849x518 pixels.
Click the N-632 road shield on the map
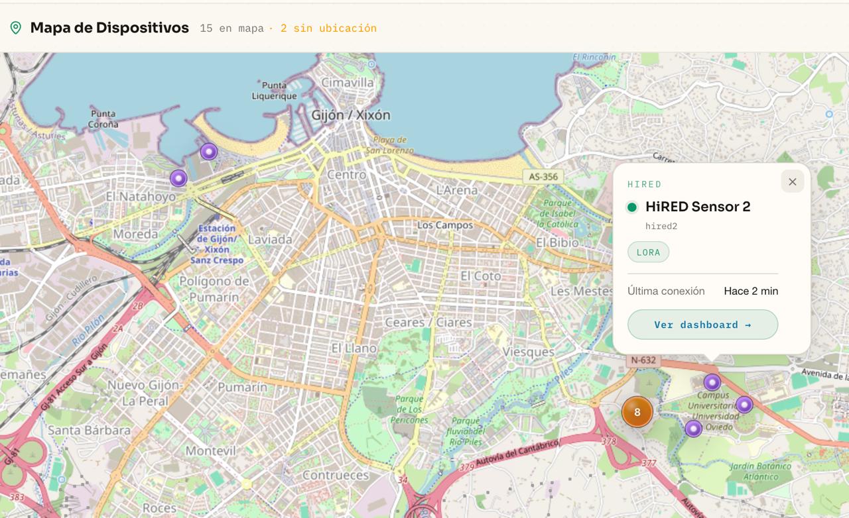coord(643,360)
